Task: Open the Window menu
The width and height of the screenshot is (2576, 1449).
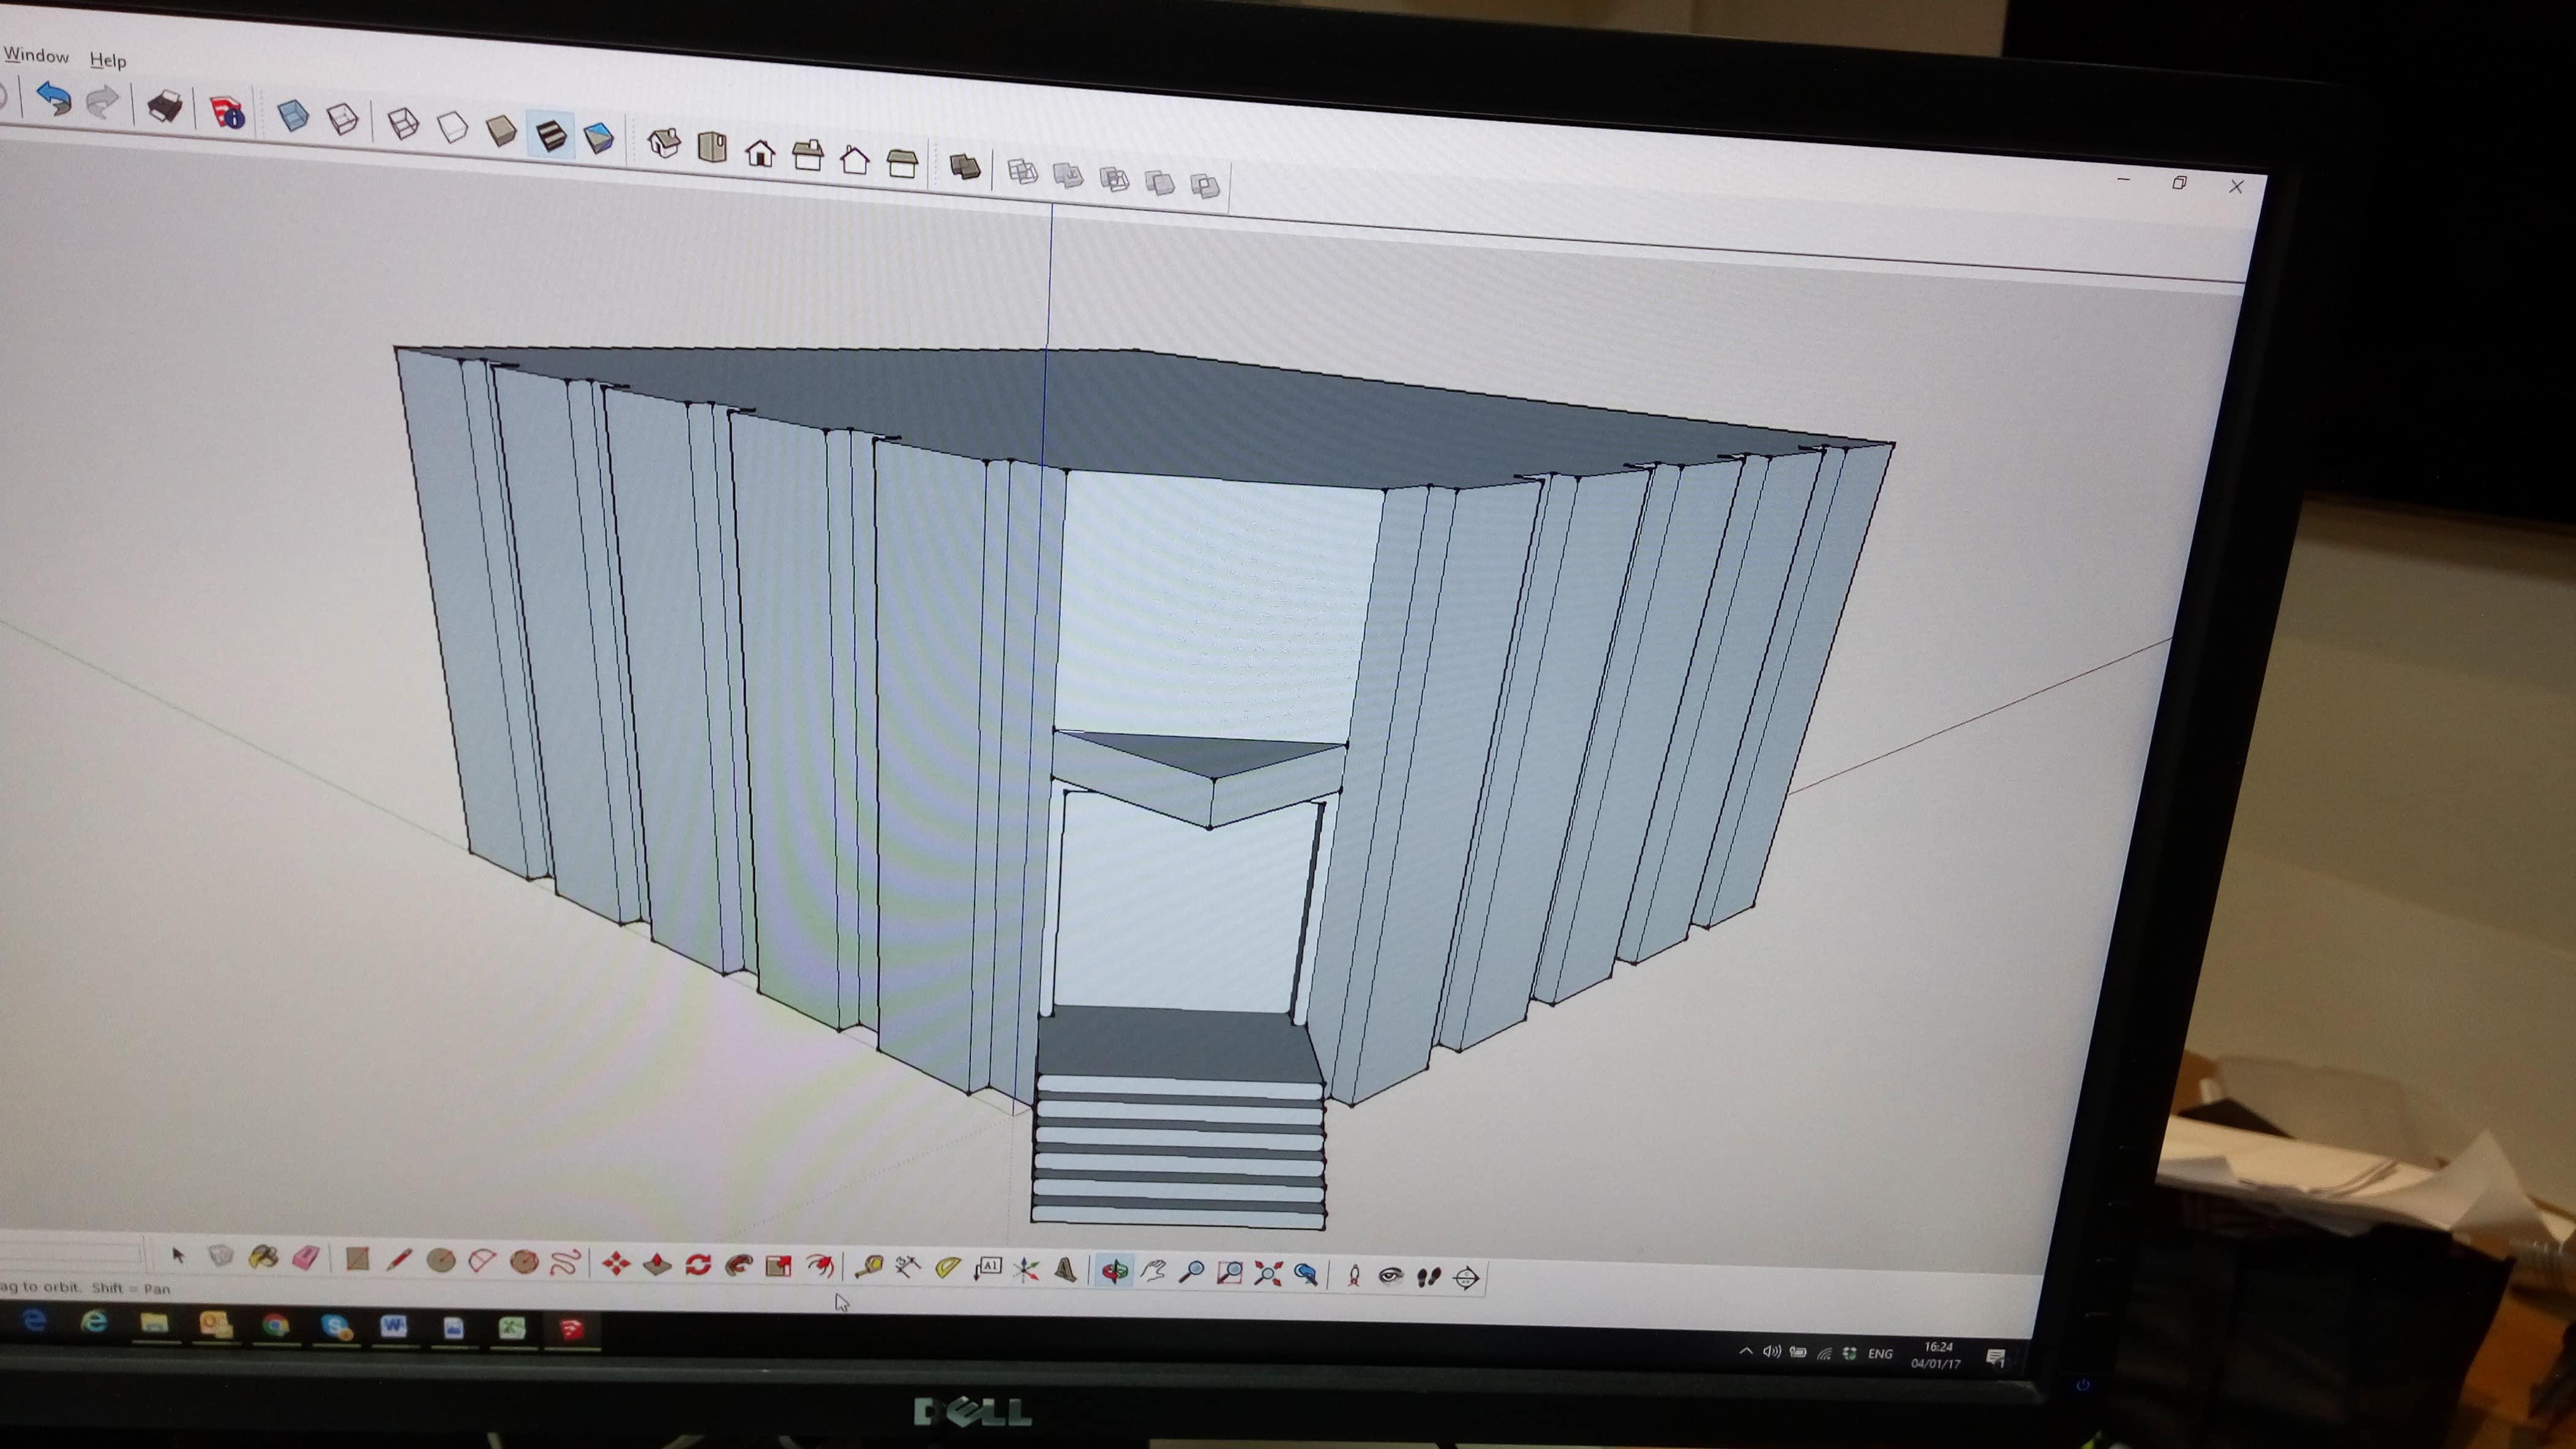Action: (36, 55)
